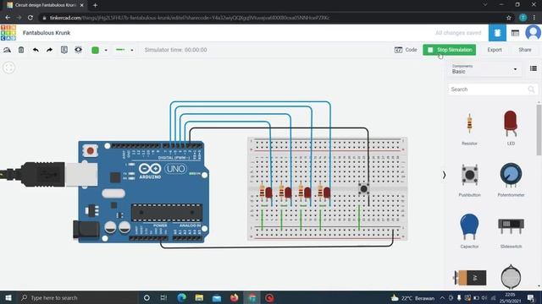Undo the last action
Image resolution: width=542 pixels, height=304 pixels.
point(36,50)
